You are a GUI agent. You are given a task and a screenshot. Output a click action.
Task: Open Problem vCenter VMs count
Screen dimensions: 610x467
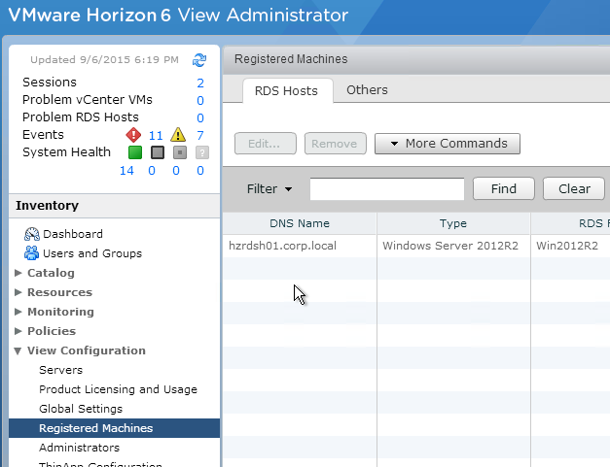(200, 100)
